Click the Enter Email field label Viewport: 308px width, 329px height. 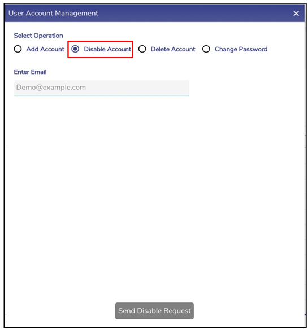coord(30,72)
